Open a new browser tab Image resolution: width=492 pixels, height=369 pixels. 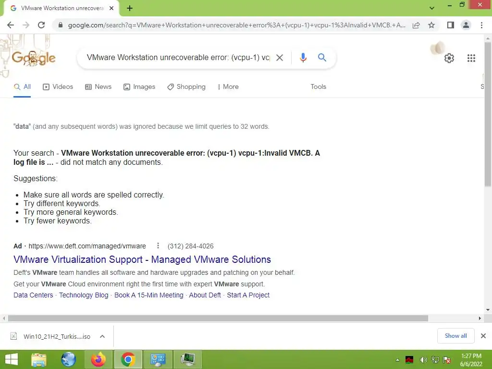tap(130, 8)
